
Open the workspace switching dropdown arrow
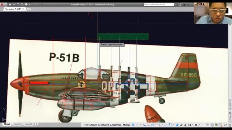(x=199, y=125)
